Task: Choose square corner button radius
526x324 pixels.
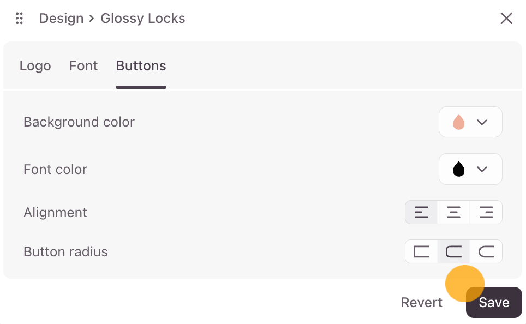Action: coord(421,251)
